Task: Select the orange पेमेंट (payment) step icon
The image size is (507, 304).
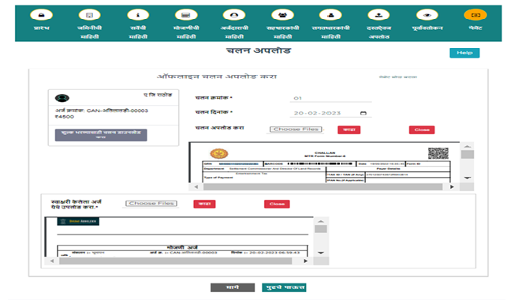Action: (475, 15)
